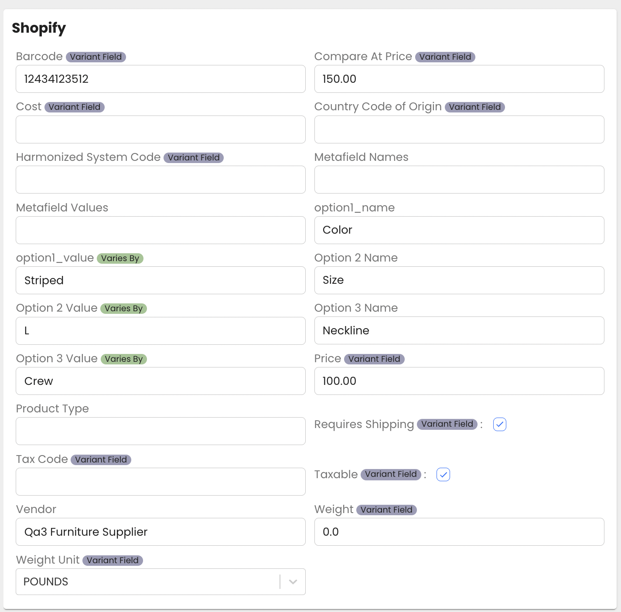Edit the Compare At Price field
This screenshot has width=621, height=612.
point(459,79)
